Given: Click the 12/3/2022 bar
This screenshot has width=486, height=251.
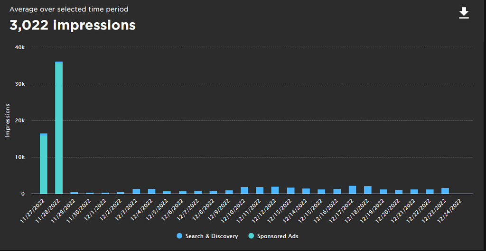Looking at the screenshot, I should pos(136,191).
